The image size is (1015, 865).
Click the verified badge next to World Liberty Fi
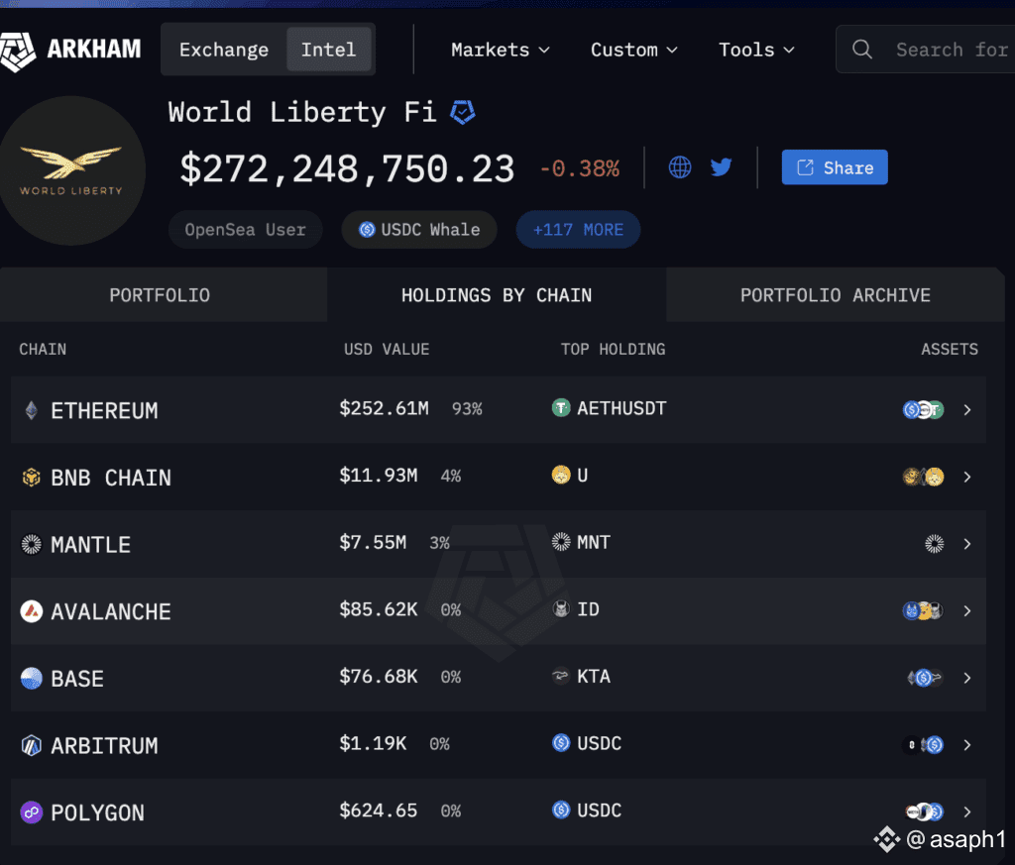462,112
